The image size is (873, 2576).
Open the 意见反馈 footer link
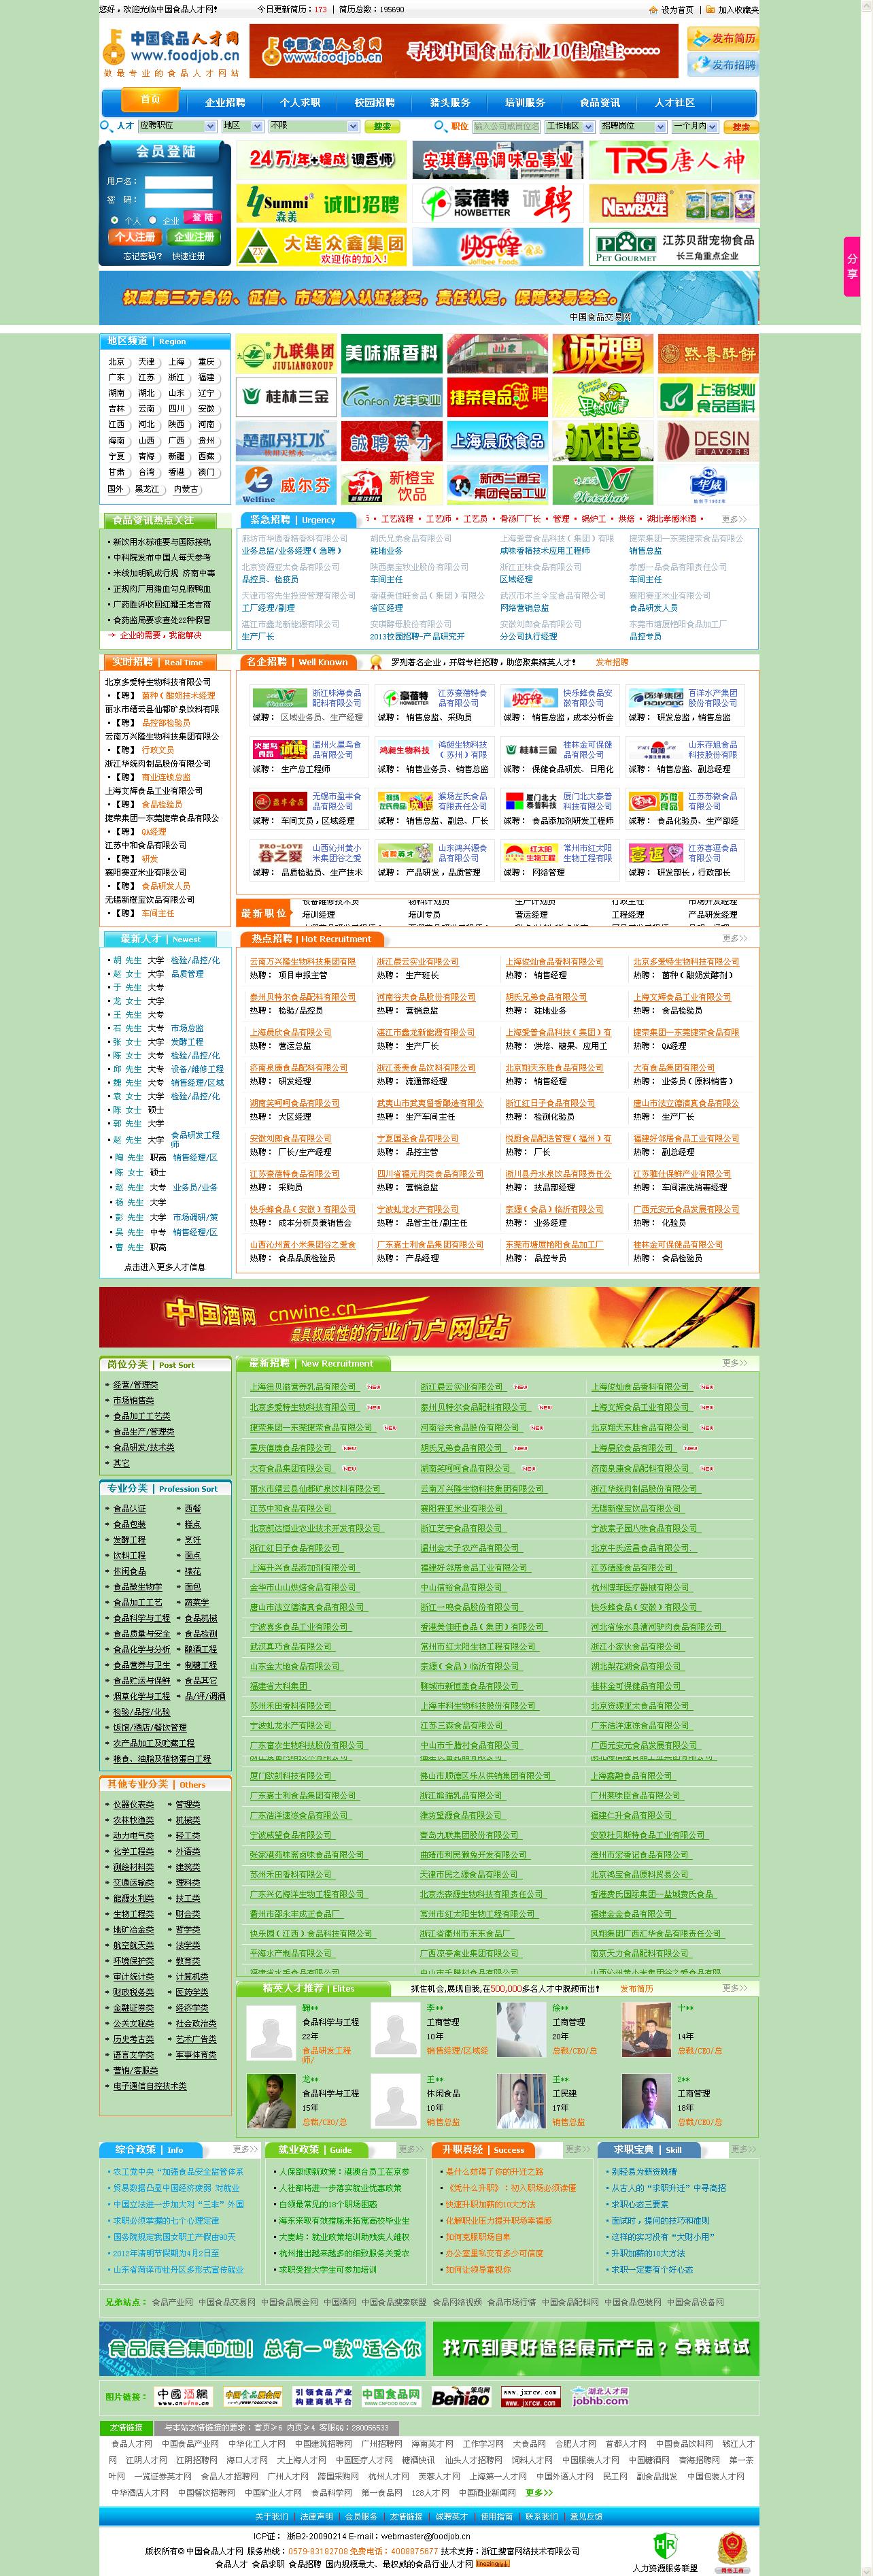point(586,2516)
